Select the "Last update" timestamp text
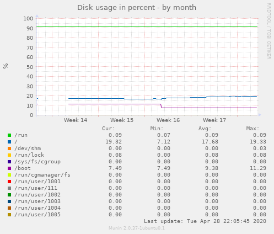 205,221
